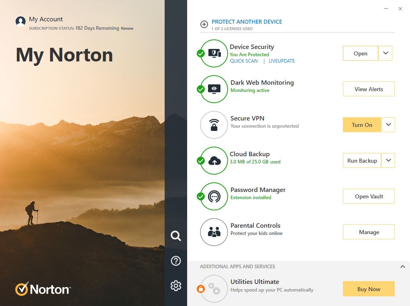Viewport: 410px width, 306px height.
Task: Click Open Vault for Password Manager
Action: pos(369,196)
